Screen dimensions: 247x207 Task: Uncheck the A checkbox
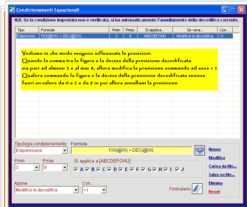(76, 169)
